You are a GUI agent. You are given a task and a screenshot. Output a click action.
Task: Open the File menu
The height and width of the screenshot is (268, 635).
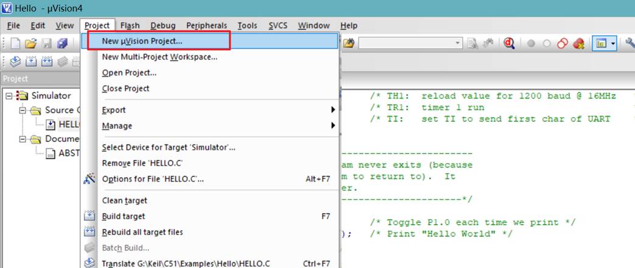(x=13, y=26)
